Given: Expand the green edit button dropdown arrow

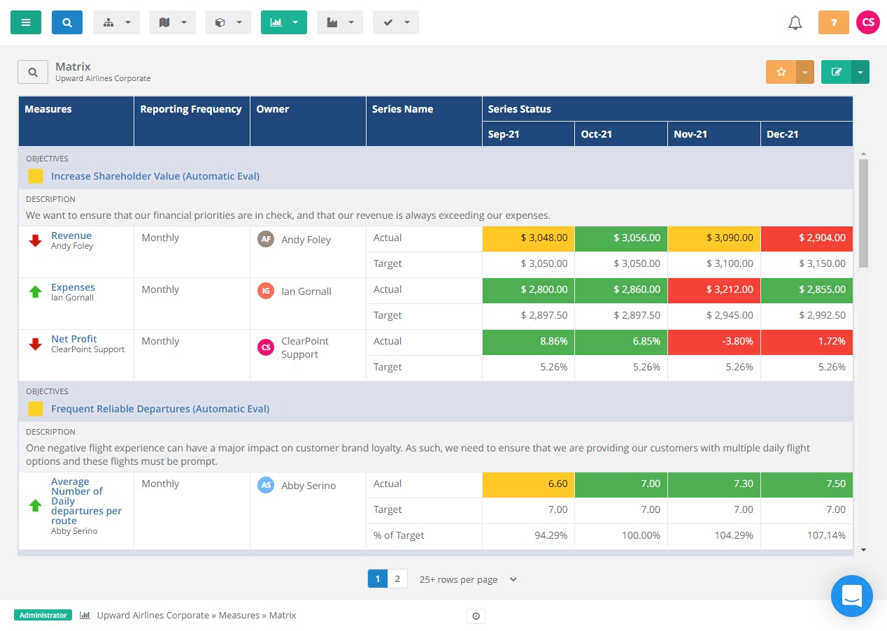Looking at the screenshot, I should coord(860,71).
